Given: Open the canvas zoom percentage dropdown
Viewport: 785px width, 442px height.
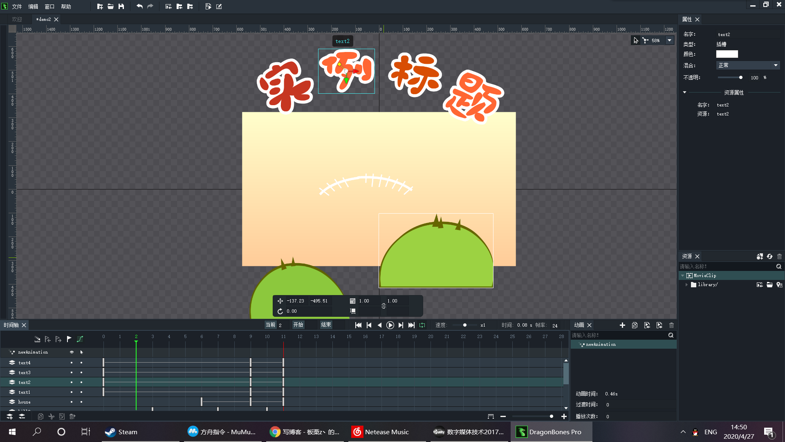Looking at the screenshot, I should [669, 41].
